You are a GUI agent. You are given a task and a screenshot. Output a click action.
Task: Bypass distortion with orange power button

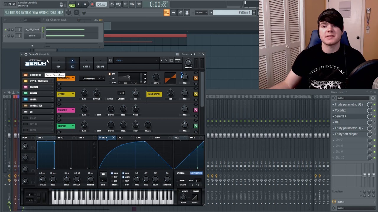[195, 78]
